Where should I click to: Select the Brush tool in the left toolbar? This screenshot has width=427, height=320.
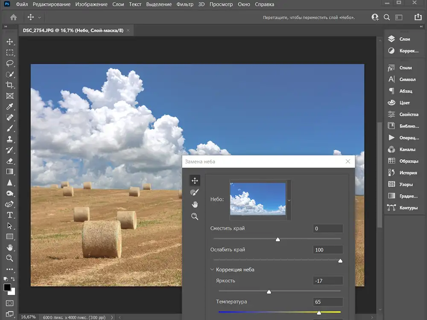click(10, 128)
